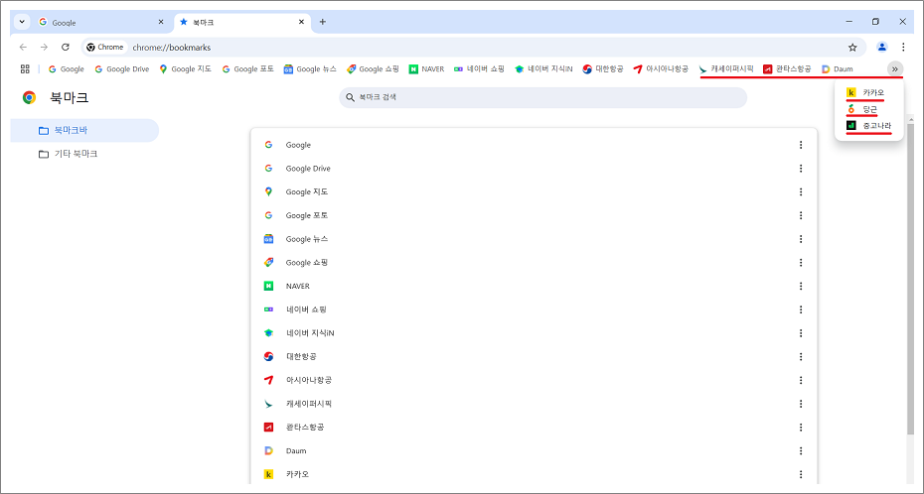This screenshot has height=494, width=924.
Task: Open more actions for Google 쇼핑 row
Action: (x=800, y=262)
